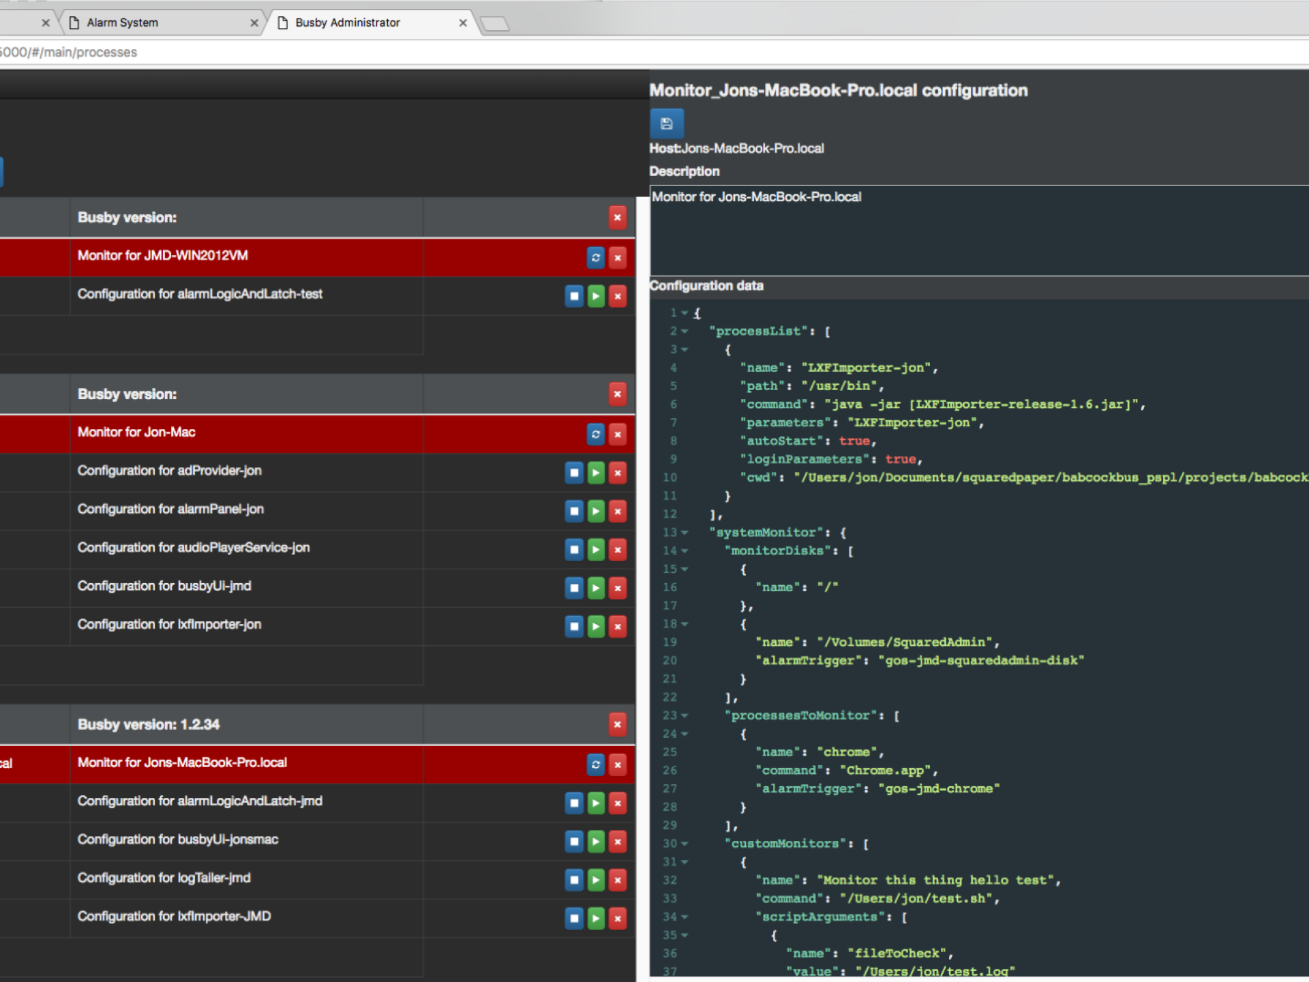This screenshot has width=1309, height=982.
Task: Delete Monitor for Jons-MacBook-Pro.local
Action: pos(618,765)
